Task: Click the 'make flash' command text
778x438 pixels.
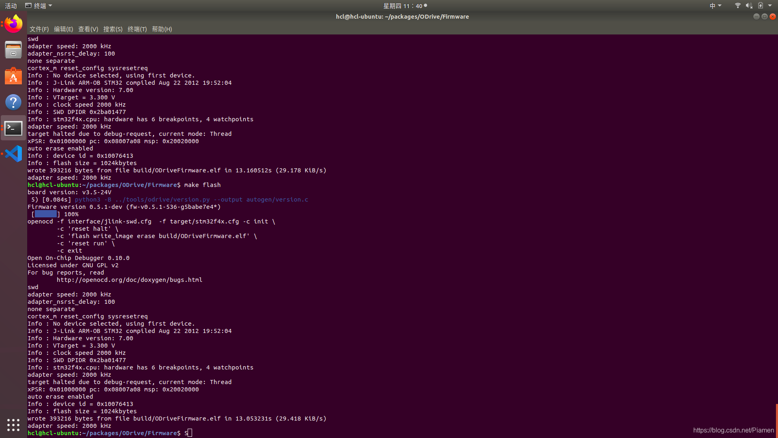Action: click(x=202, y=185)
